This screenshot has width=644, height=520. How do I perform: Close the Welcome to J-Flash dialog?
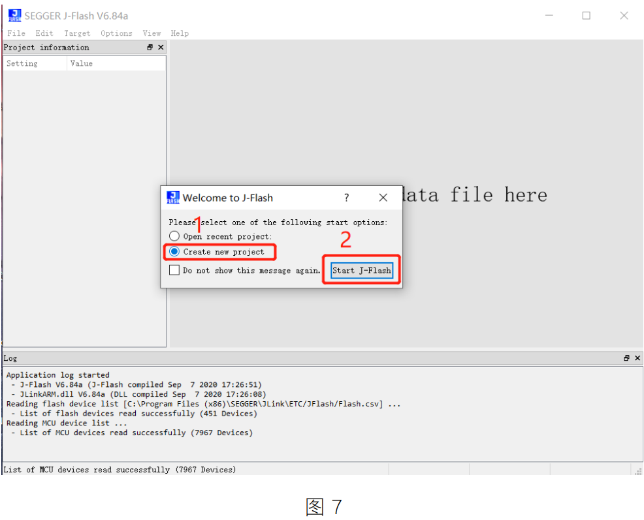(x=383, y=198)
